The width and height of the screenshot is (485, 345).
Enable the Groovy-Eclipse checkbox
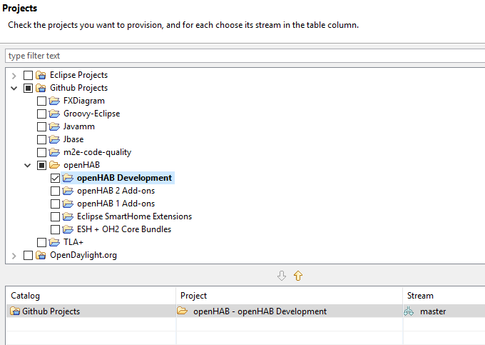point(41,114)
